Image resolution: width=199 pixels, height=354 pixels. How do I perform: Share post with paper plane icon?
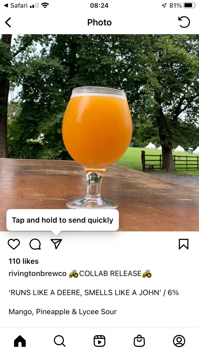click(56, 244)
